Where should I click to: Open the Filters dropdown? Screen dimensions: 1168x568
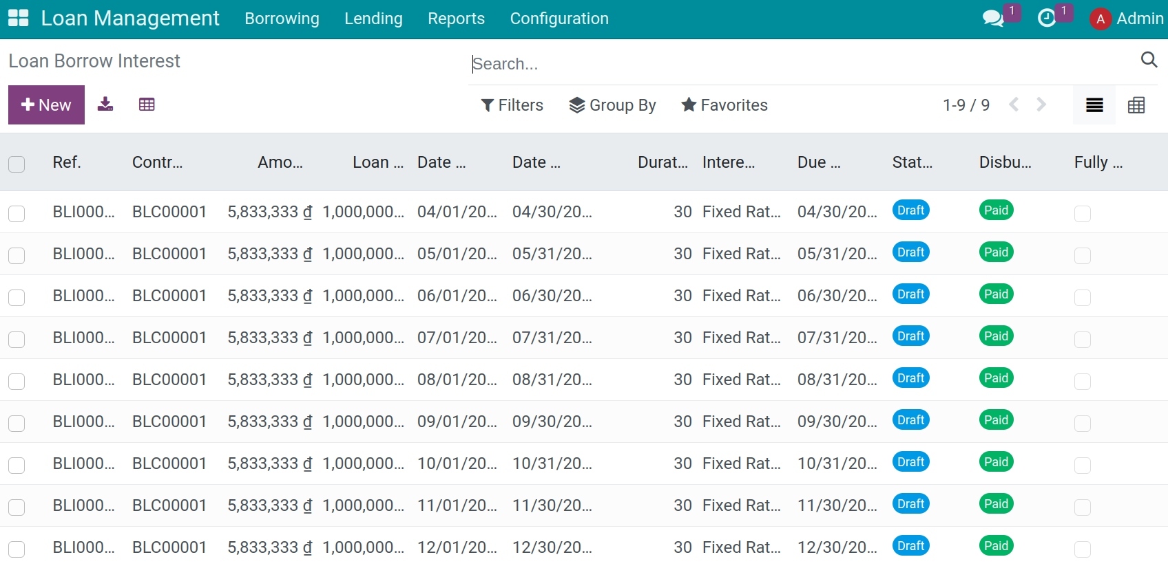point(512,105)
